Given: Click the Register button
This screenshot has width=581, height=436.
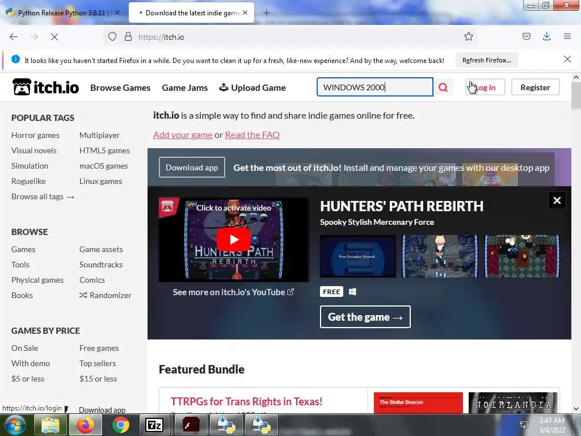Looking at the screenshot, I should point(535,87).
